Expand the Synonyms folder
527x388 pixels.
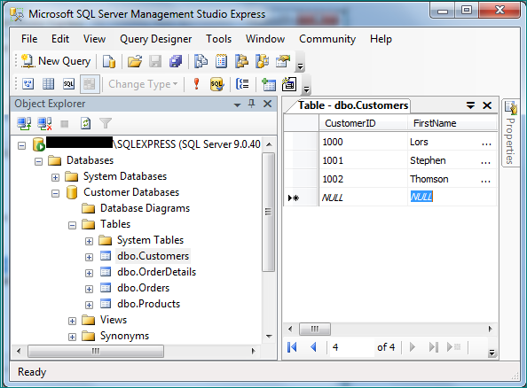(x=72, y=337)
